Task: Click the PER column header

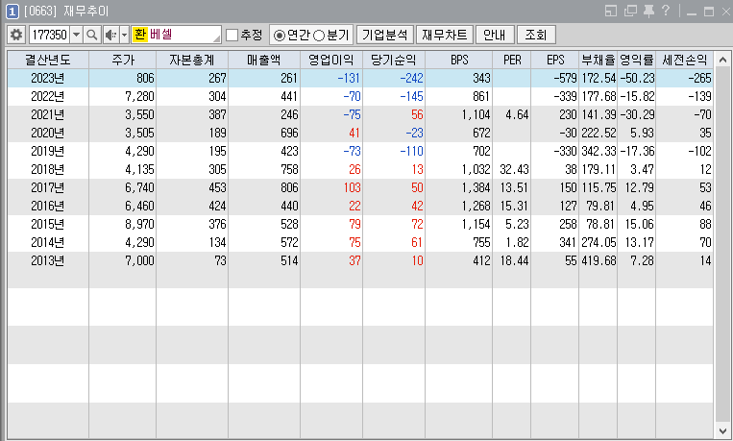Action: tap(512, 60)
